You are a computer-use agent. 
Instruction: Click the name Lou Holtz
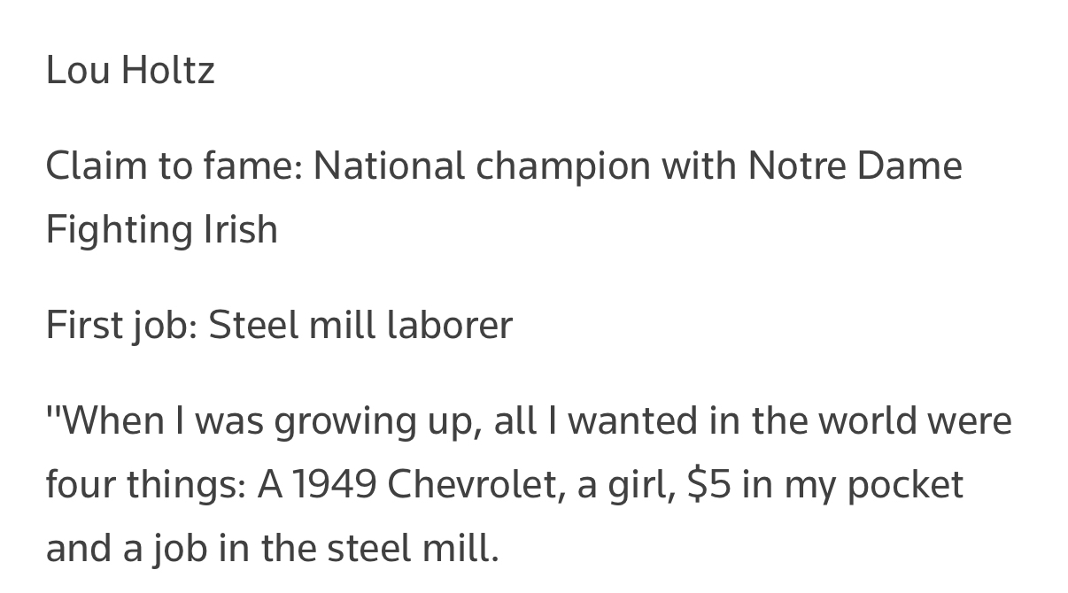(x=130, y=70)
